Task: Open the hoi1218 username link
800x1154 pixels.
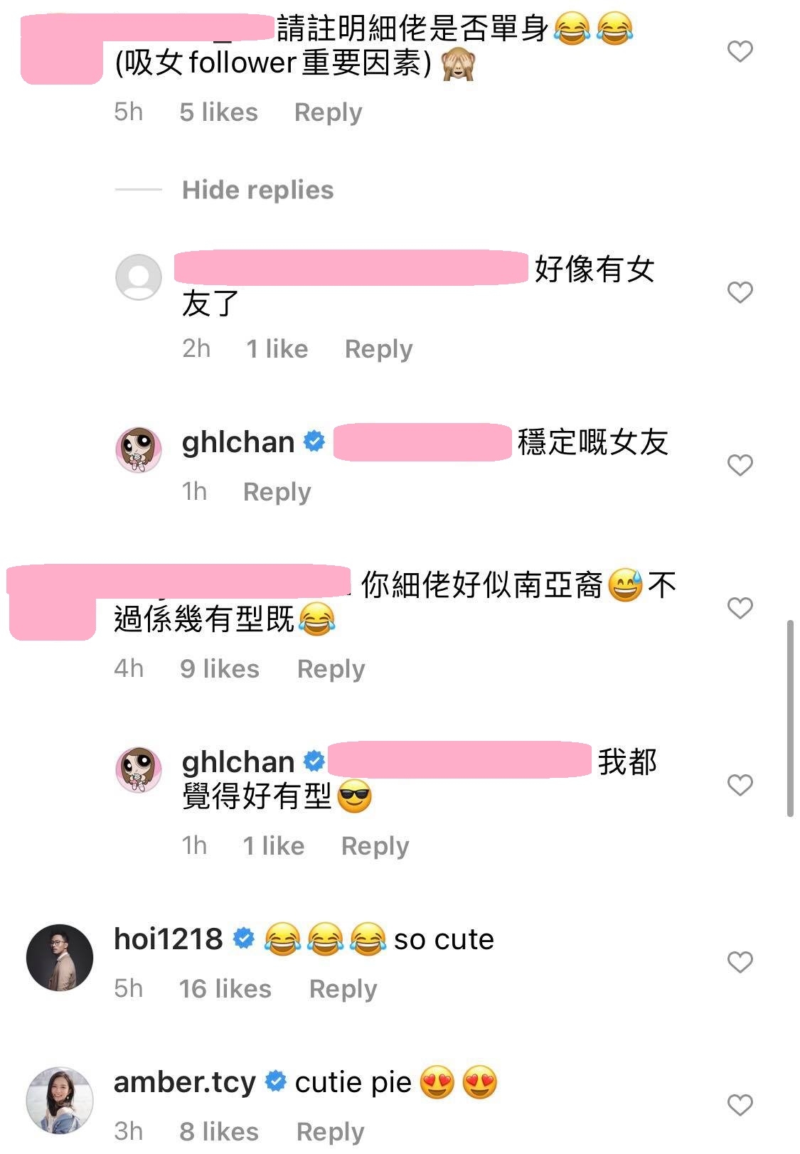Action: [x=169, y=939]
